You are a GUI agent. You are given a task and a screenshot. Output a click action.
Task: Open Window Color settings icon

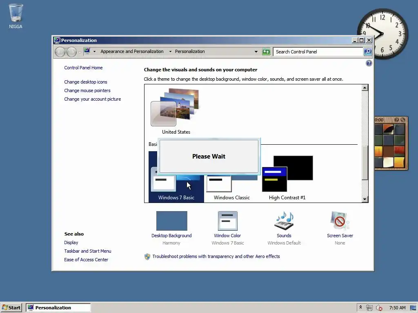pos(227,221)
